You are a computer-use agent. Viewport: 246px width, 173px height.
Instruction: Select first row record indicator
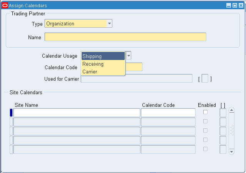point(11,113)
